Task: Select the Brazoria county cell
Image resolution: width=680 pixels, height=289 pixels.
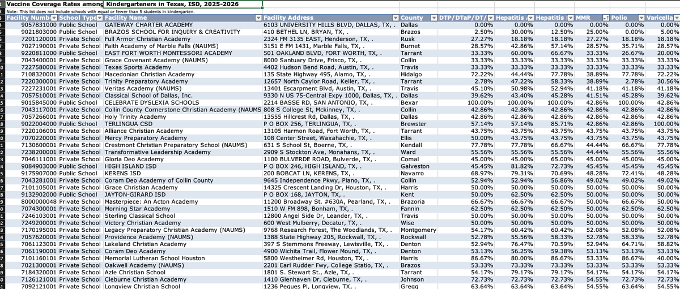Action: pyautogui.click(x=418, y=201)
